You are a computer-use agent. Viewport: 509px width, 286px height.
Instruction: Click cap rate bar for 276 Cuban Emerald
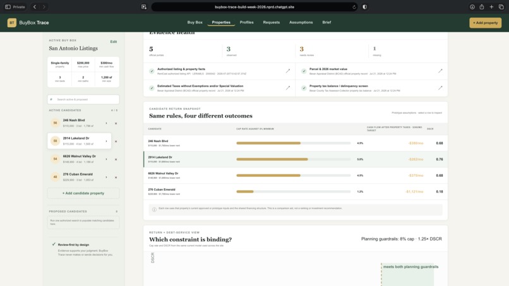(x=294, y=191)
